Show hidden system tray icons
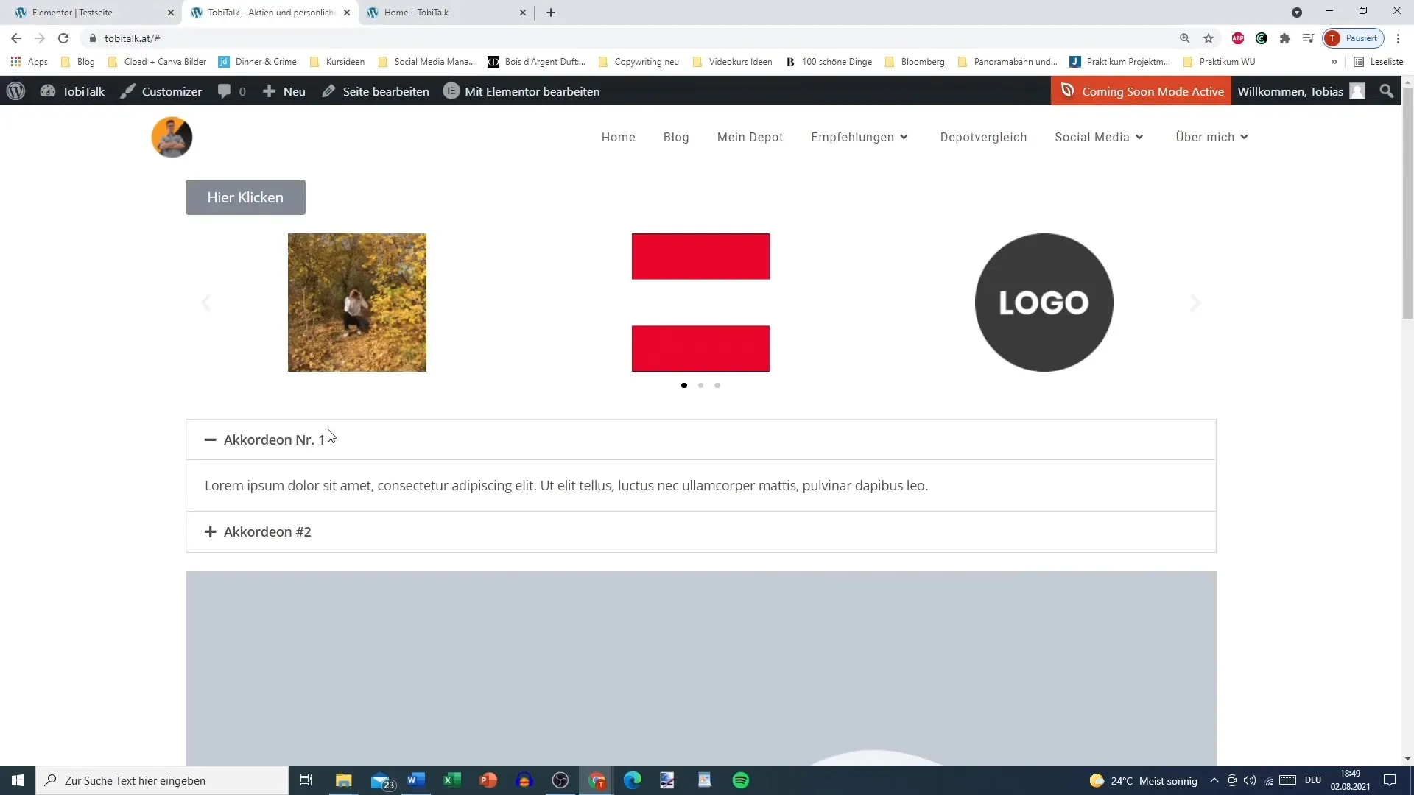This screenshot has height=795, width=1414. point(1214,780)
